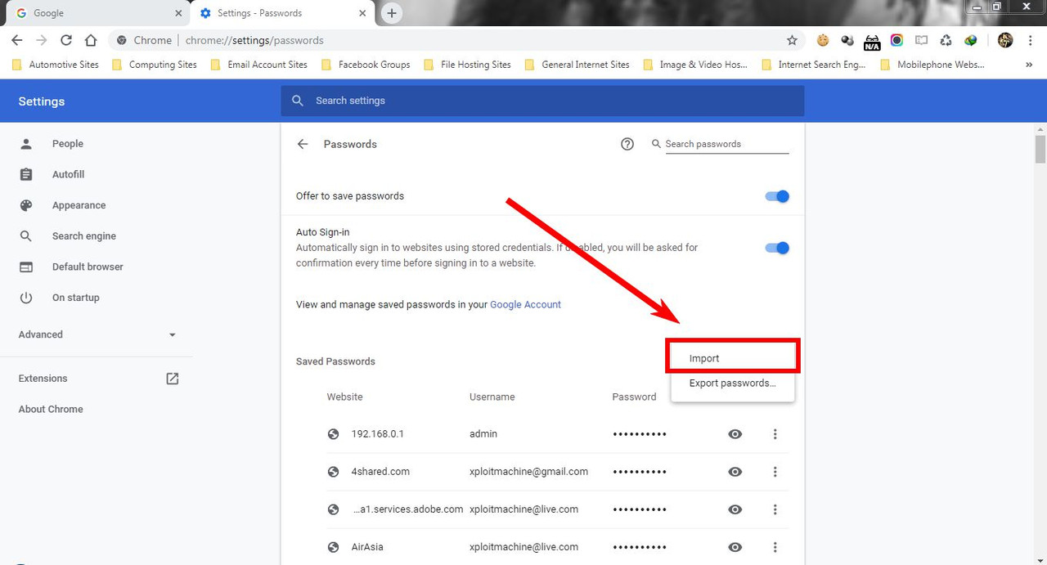Open more actions for AirAsia entry
1047x565 pixels.
(x=775, y=547)
